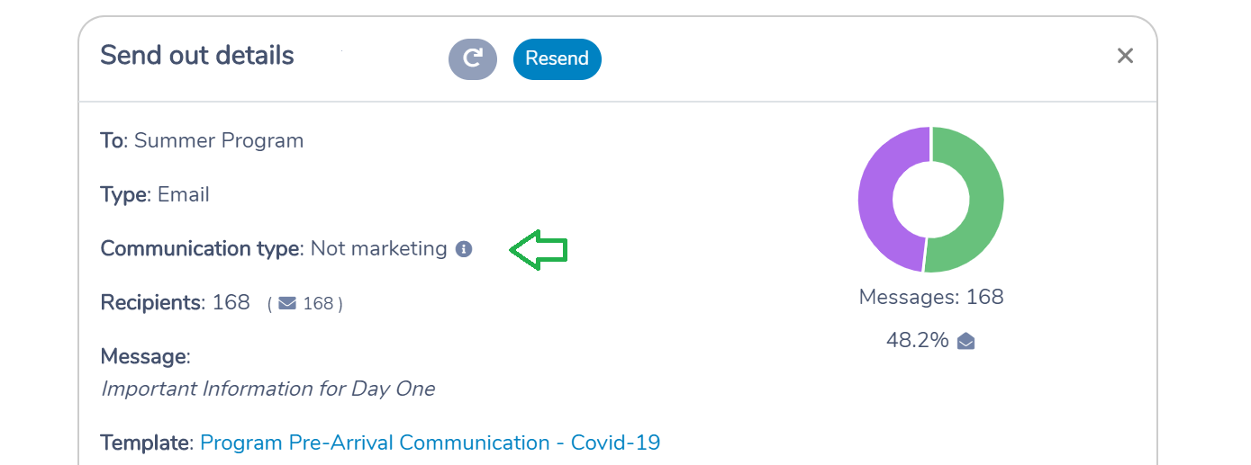
Task: Click the Type: Email line
Action: coord(155,195)
